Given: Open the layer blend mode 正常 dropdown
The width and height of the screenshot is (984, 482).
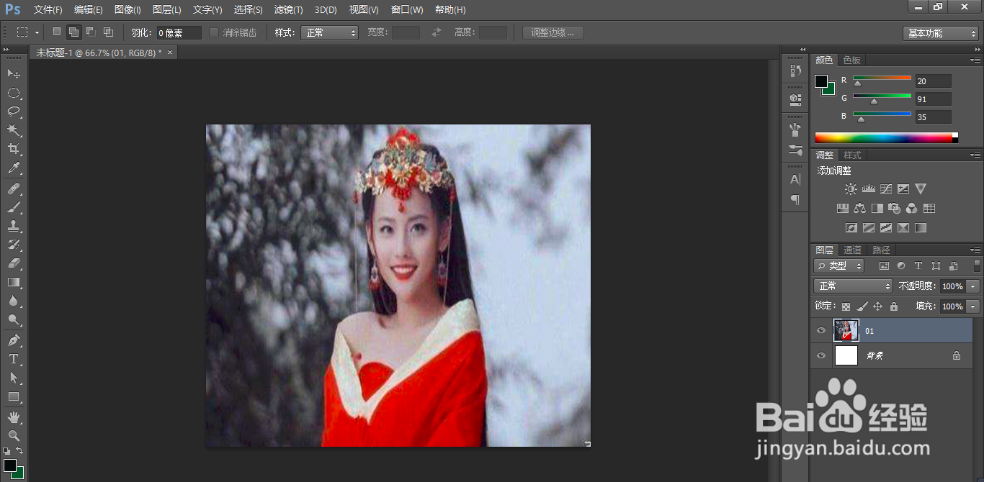Looking at the screenshot, I should tap(853, 286).
